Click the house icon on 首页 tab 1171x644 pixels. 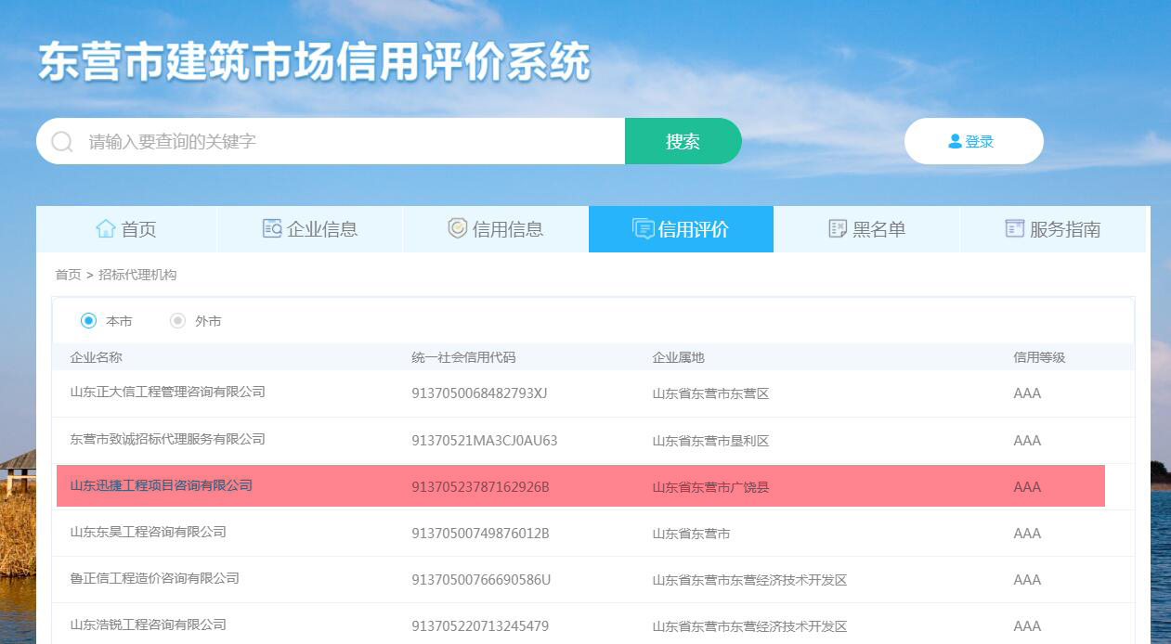pos(106,229)
